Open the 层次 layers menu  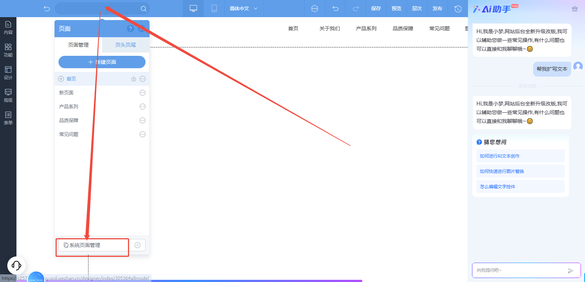click(x=417, y=8)
